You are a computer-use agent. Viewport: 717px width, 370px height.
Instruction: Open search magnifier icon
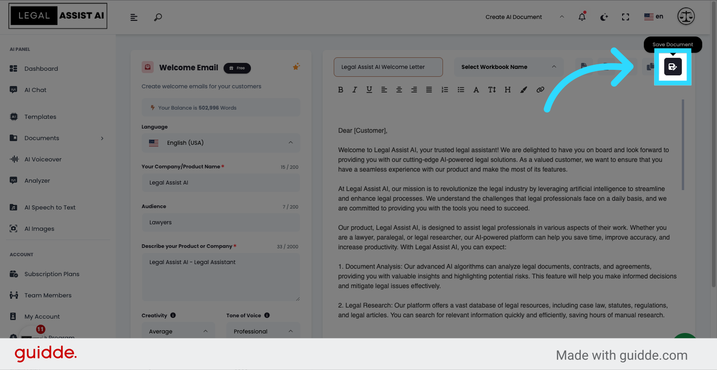pos(158,17)
